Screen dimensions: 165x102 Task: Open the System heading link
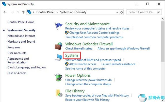pyautogui.click(x=72, y=55)
